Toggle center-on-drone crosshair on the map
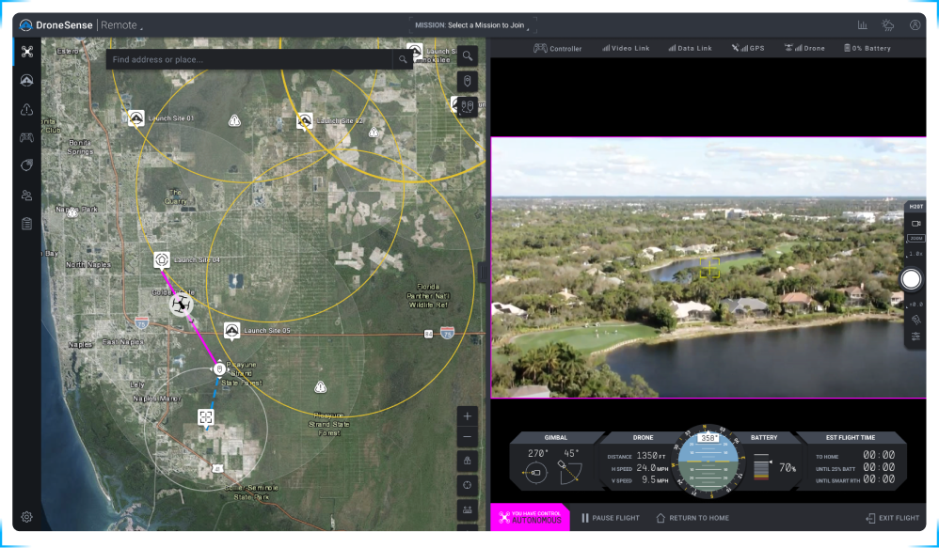 click(x=466, y=484)
